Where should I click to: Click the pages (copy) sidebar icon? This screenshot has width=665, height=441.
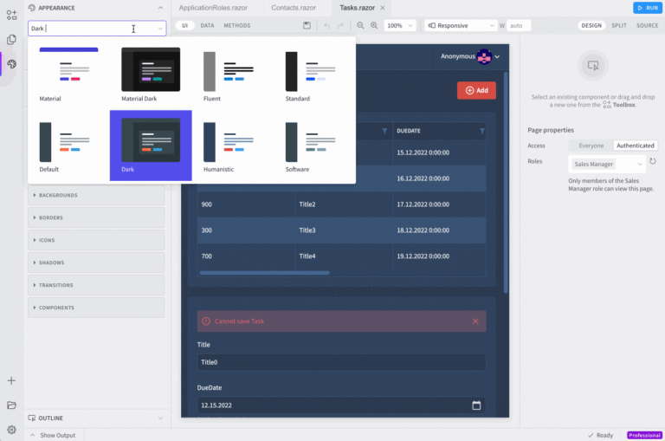point(11,40)
